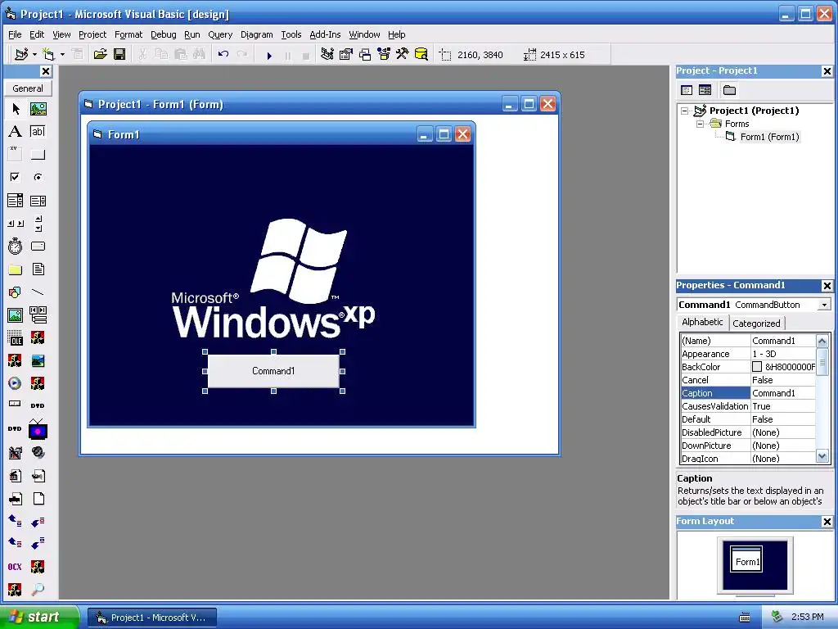
Task: Click the Save Project floppy icon
Action: point(119,54)
